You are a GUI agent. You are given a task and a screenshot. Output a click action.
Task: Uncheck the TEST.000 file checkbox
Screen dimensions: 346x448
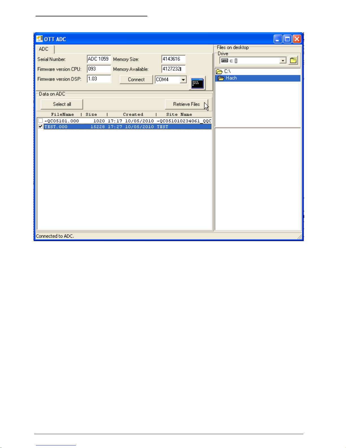pos(40,127)
